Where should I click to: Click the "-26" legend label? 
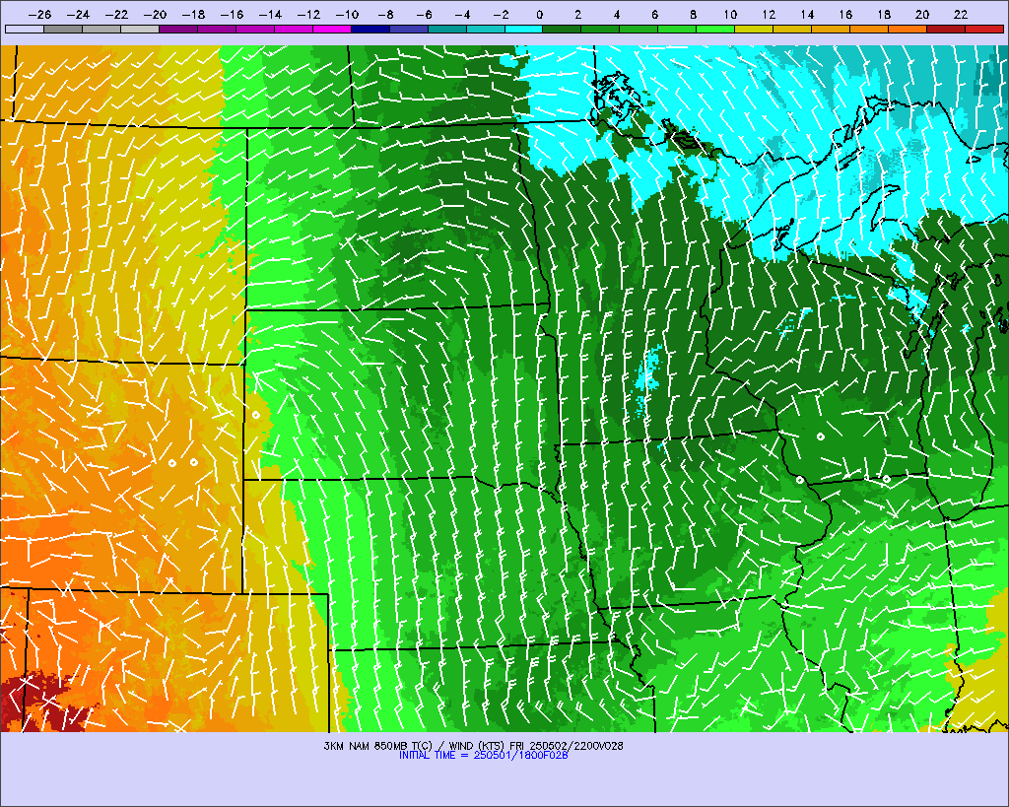click(39, 15)
